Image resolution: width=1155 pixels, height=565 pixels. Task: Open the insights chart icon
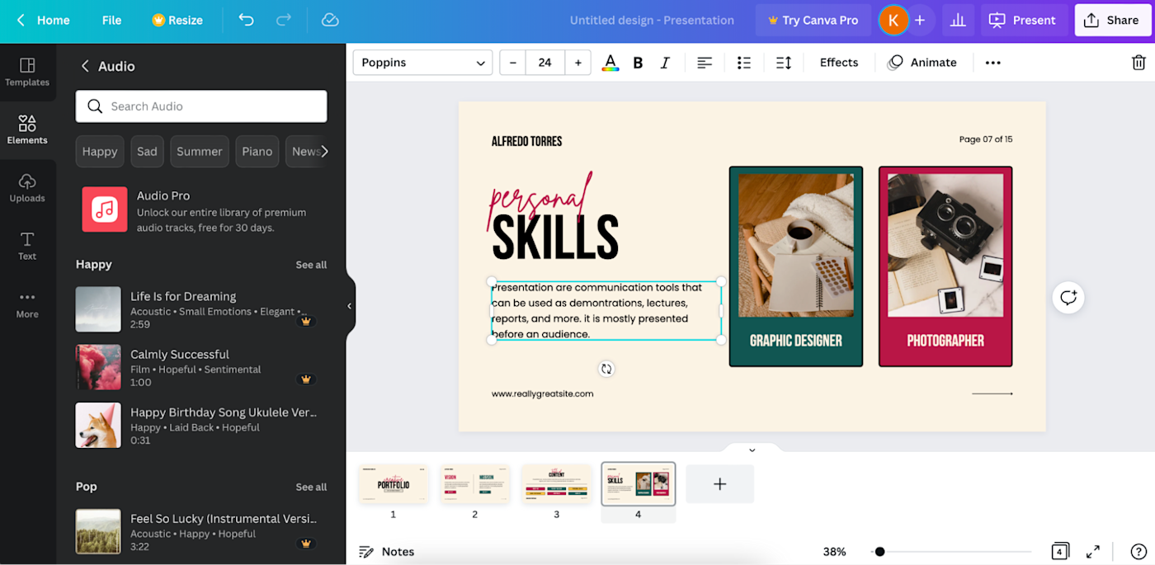pos(958,20)
